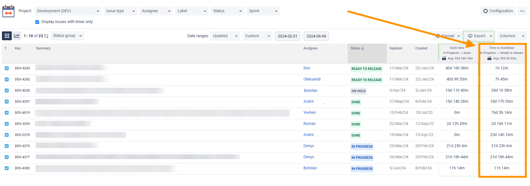Switch to the chart view icon
The width and height of the screenshot is (530, 186).
[x=17, y=36]
